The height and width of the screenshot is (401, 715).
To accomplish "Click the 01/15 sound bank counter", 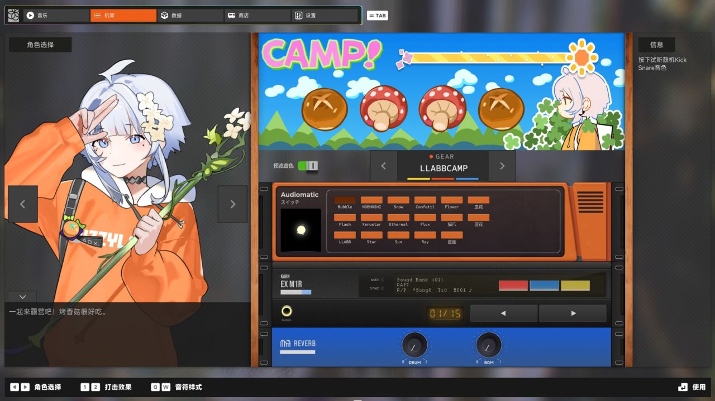I will [445, 313].
